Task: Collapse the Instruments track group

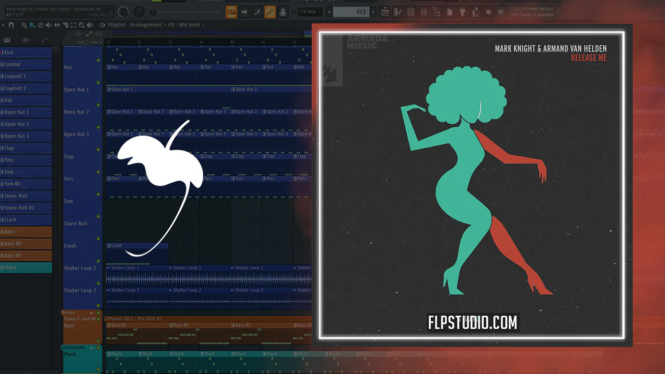Action: click(91, 348)
